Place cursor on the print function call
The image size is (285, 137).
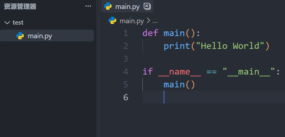click(177, 46)
